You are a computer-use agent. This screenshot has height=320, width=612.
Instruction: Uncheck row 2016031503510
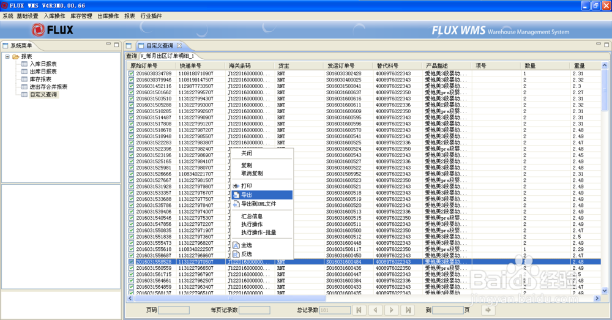tap(131, 99)
